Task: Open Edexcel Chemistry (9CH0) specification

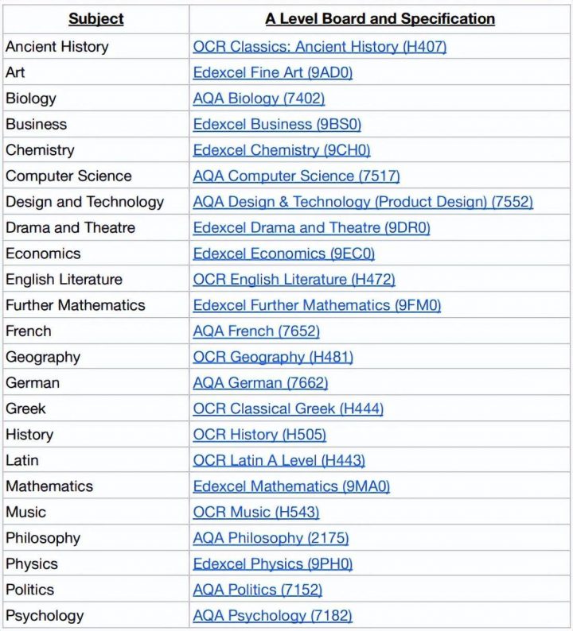Action: pyautogui.click(x=281, y=150)
